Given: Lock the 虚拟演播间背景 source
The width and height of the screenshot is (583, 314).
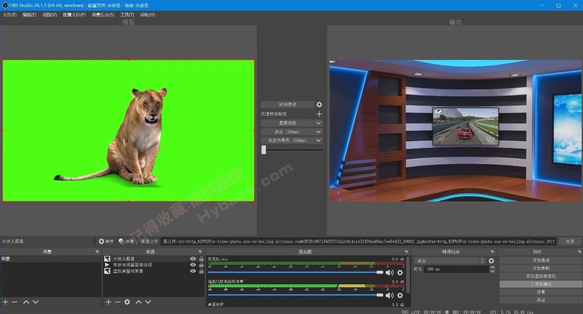Looking at the screenshot, I should 201,271.
